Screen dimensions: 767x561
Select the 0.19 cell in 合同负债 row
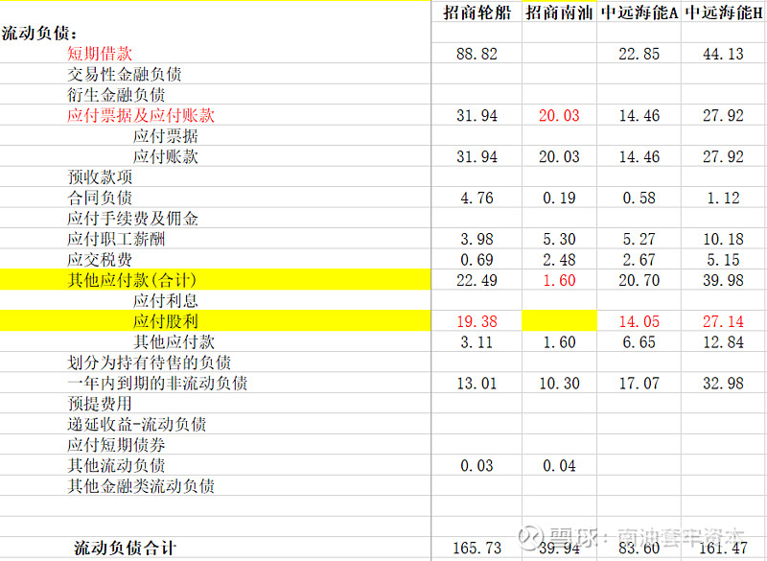click(x=559, y=198)
